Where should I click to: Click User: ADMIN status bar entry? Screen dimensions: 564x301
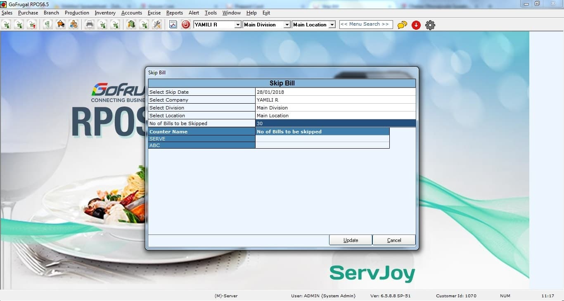pos(323,296)
